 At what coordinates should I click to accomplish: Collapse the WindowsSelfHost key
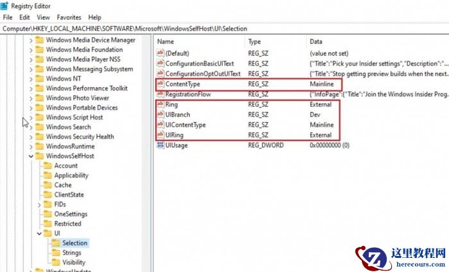pos(31,156)
